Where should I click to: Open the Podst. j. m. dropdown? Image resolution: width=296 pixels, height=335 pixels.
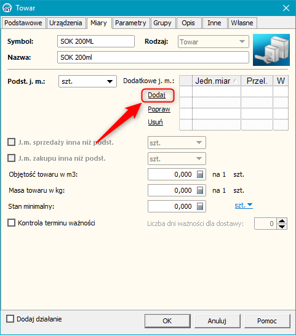click(x=87, y=81)
